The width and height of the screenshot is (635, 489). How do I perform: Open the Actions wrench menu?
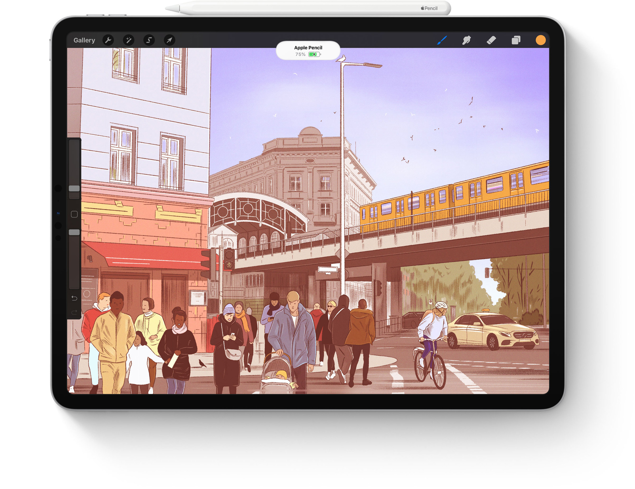[x=108, y=40]
